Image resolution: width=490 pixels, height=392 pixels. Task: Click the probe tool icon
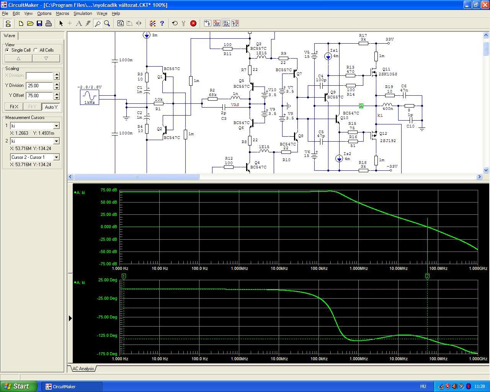(x=98, y=23)
